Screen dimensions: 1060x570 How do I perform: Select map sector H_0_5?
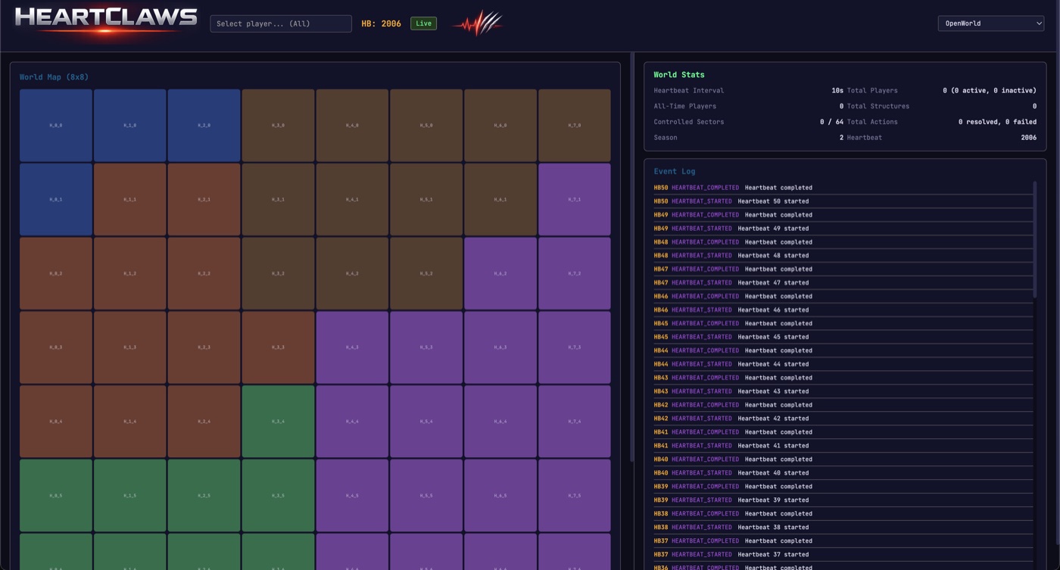[56, 496]
